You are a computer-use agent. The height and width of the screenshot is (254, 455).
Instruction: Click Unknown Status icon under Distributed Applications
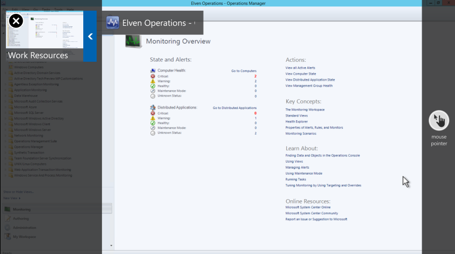pos(153,133)
